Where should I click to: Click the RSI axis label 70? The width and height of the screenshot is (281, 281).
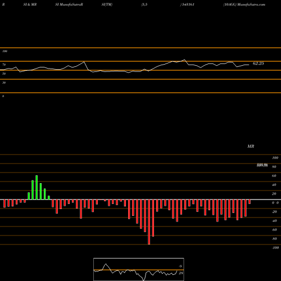tap(4, 65)
